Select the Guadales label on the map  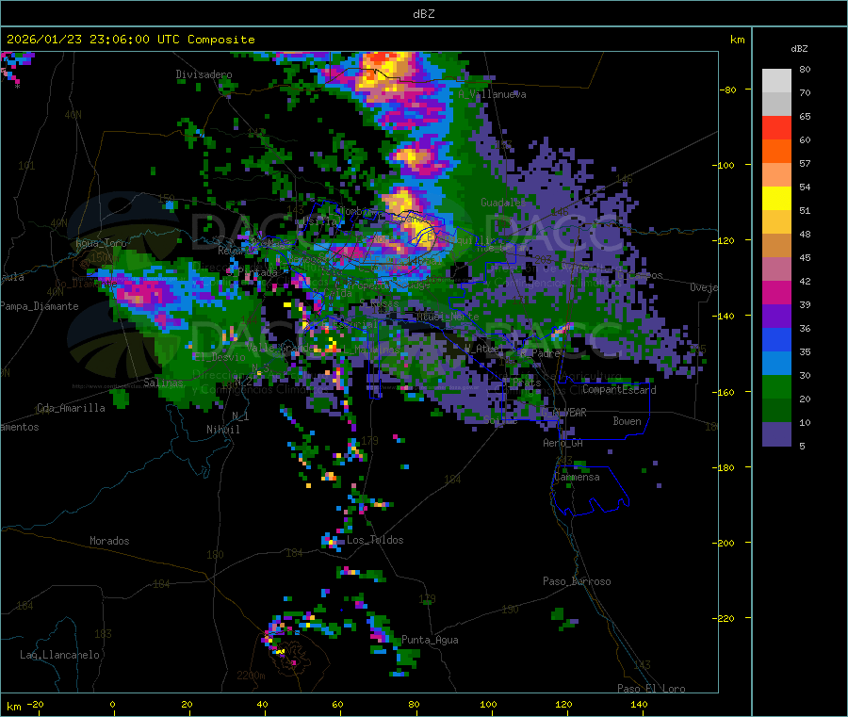pyautogui.click(x=503, y=203)
